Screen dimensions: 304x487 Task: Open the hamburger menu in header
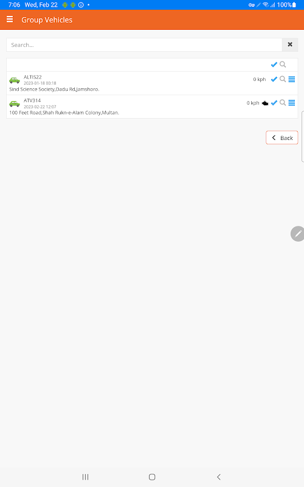pos(10,19)
